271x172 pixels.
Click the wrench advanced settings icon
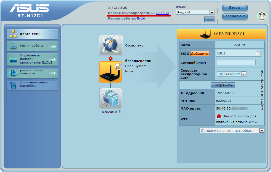[13, 85]
